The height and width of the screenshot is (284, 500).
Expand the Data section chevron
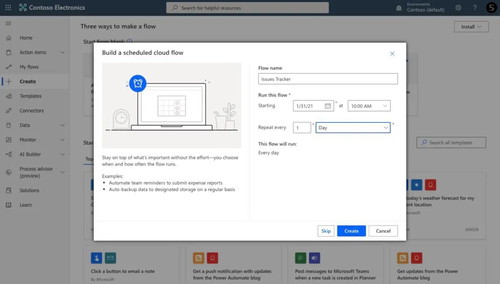coord(62,125)
